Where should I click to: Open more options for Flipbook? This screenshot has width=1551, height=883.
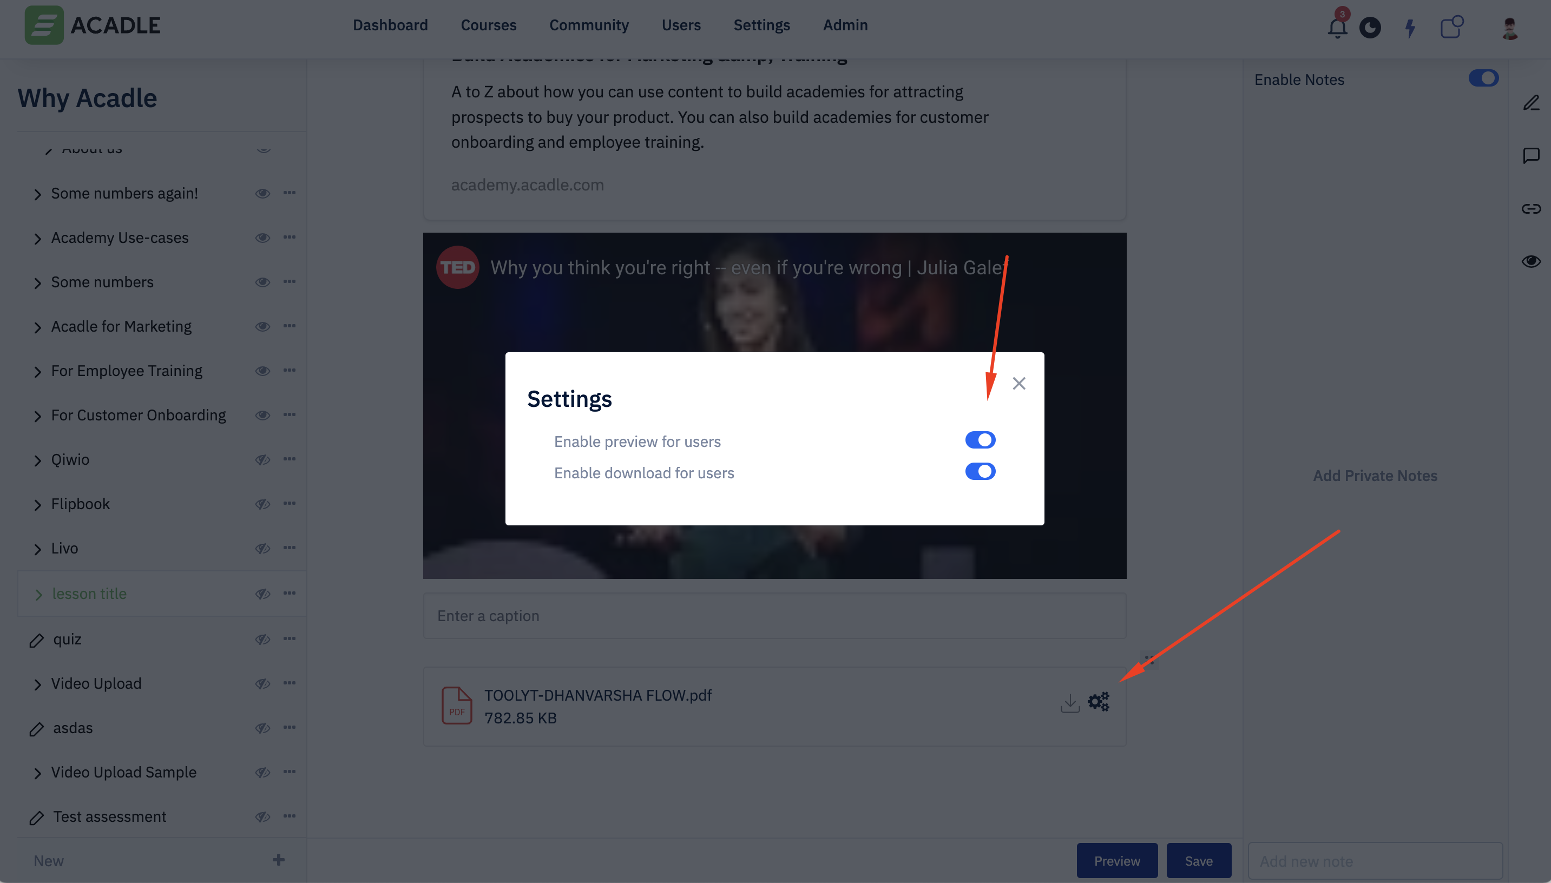290,503
